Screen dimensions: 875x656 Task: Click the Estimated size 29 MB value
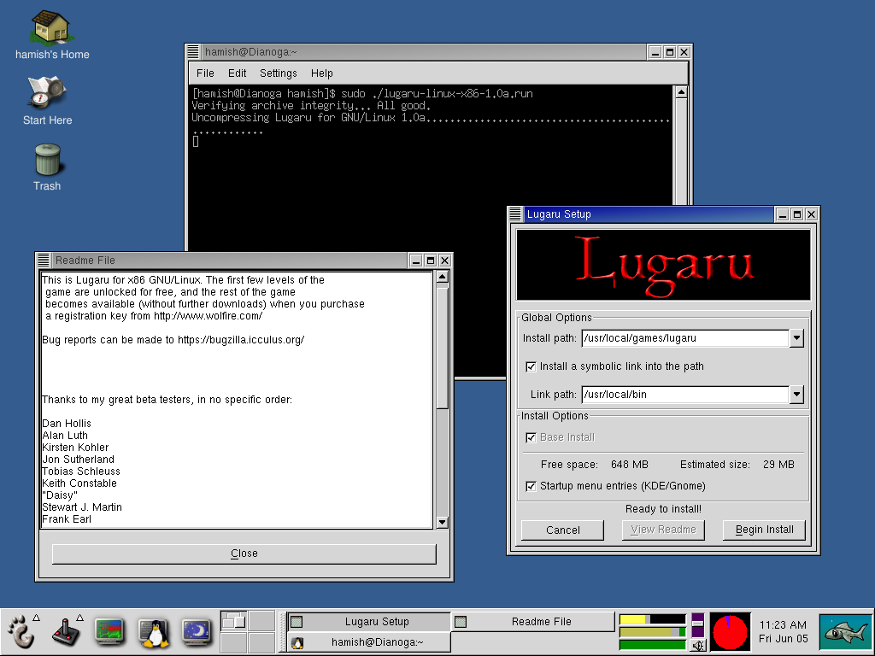tap(778, 465)
